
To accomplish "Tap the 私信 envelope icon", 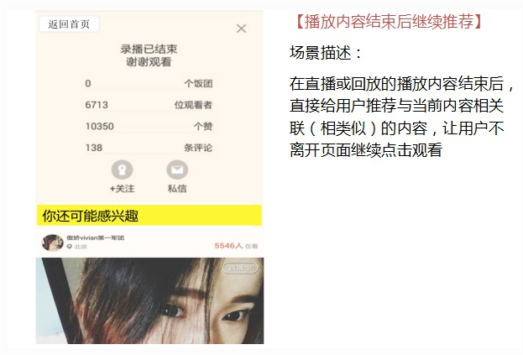I will pos(177,170).
